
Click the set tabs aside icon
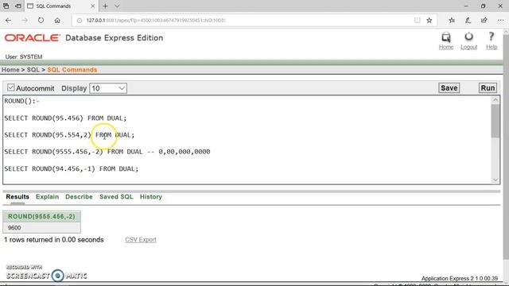[x=18, y=6]
